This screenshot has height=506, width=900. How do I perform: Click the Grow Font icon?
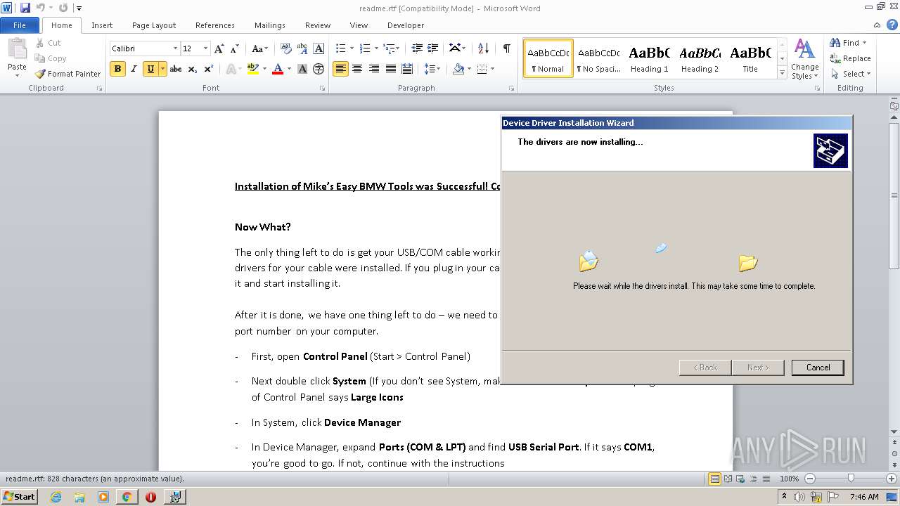[x=219, y=48]
